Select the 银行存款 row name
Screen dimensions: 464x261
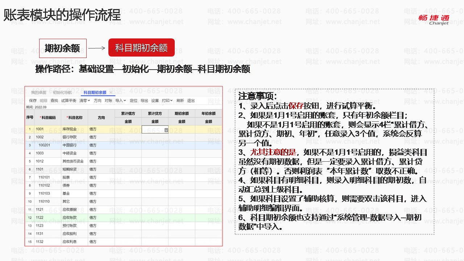(x=69, y=137)
